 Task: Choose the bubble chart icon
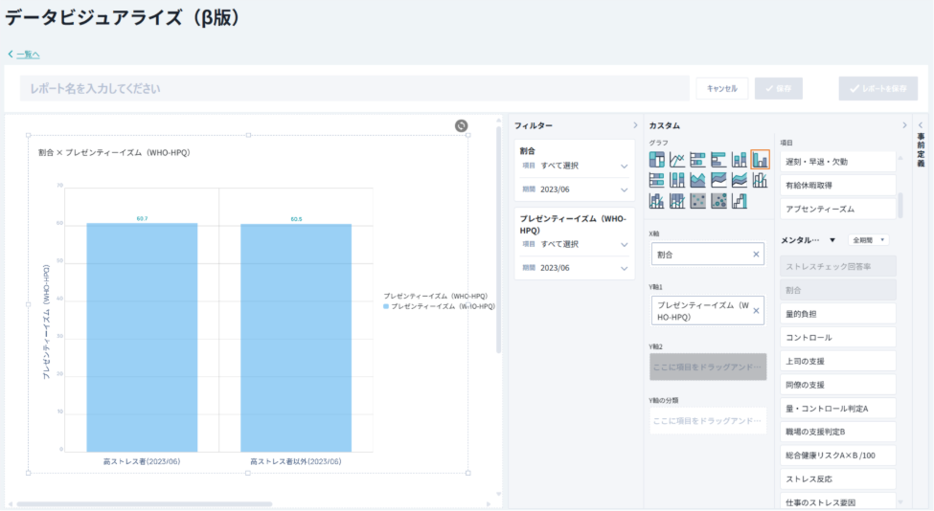718,201
